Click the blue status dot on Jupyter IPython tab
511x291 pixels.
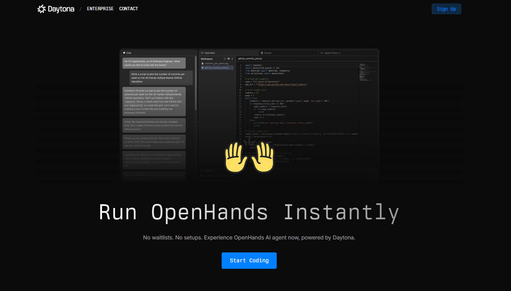(340, 53)
